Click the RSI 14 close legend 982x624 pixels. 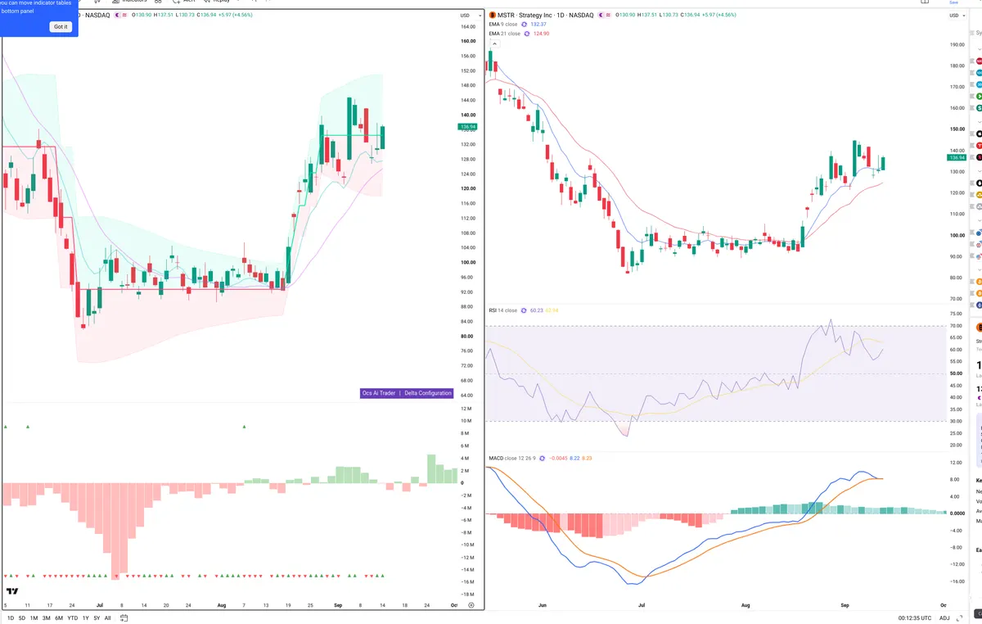point(503,310)
